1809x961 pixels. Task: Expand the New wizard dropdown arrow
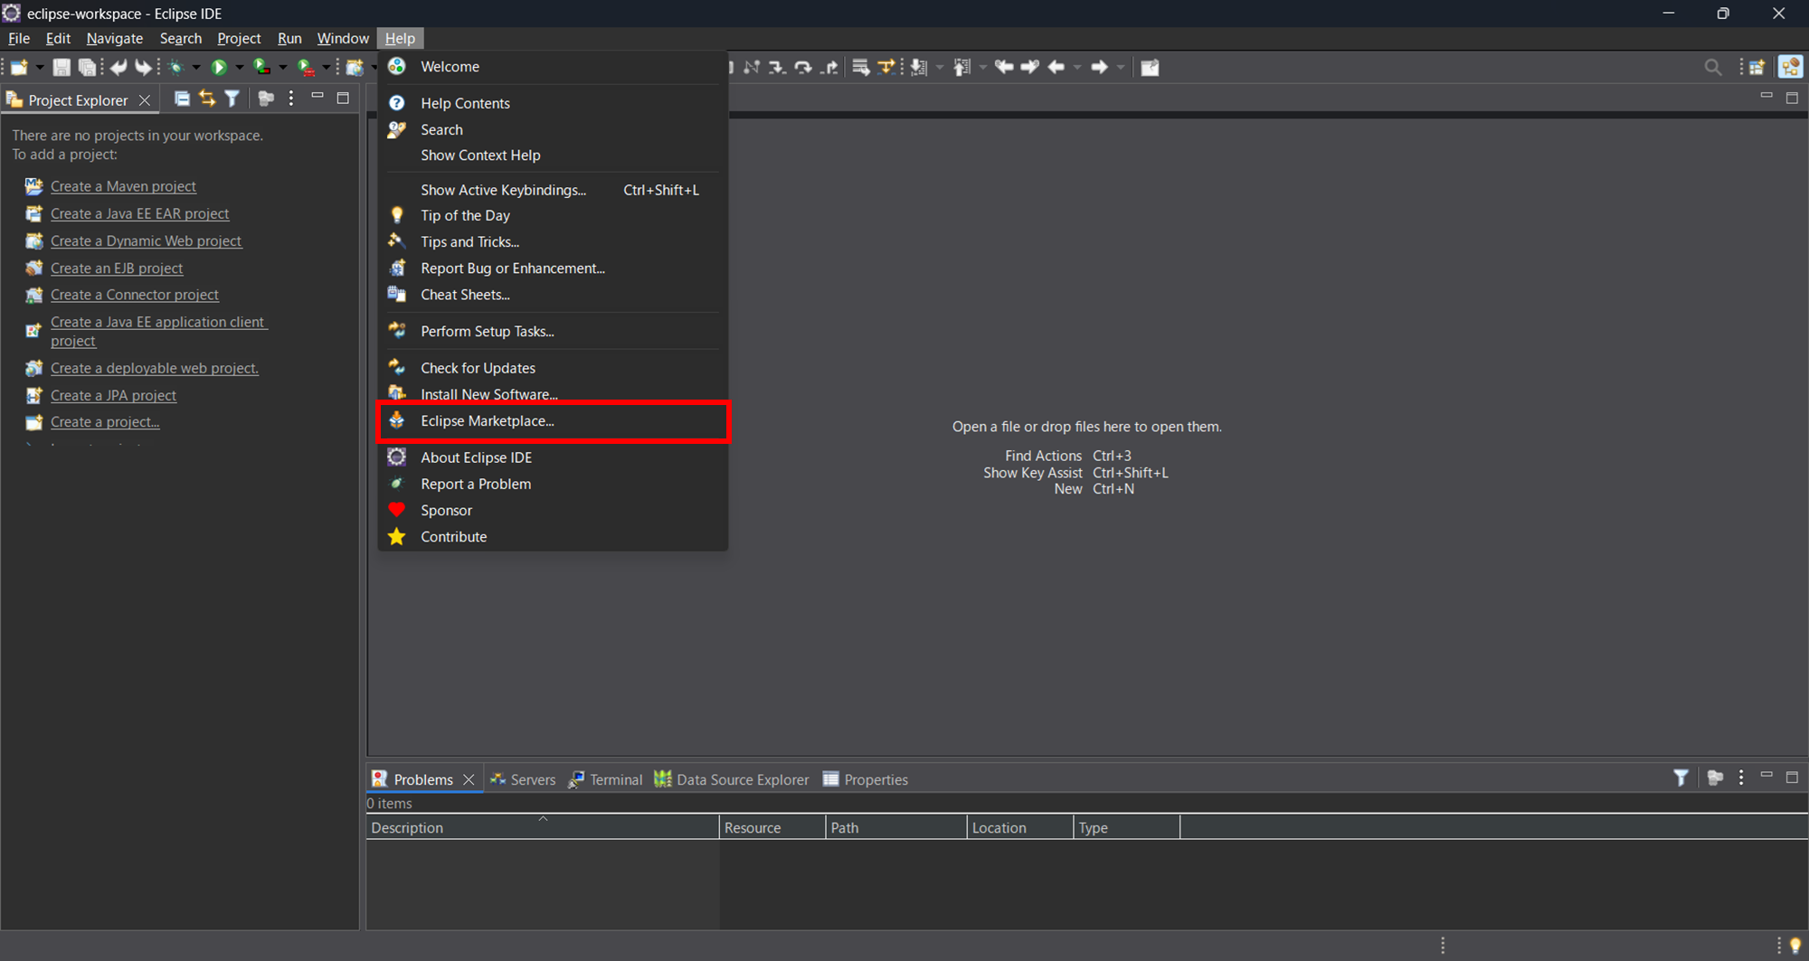point(39,67)
